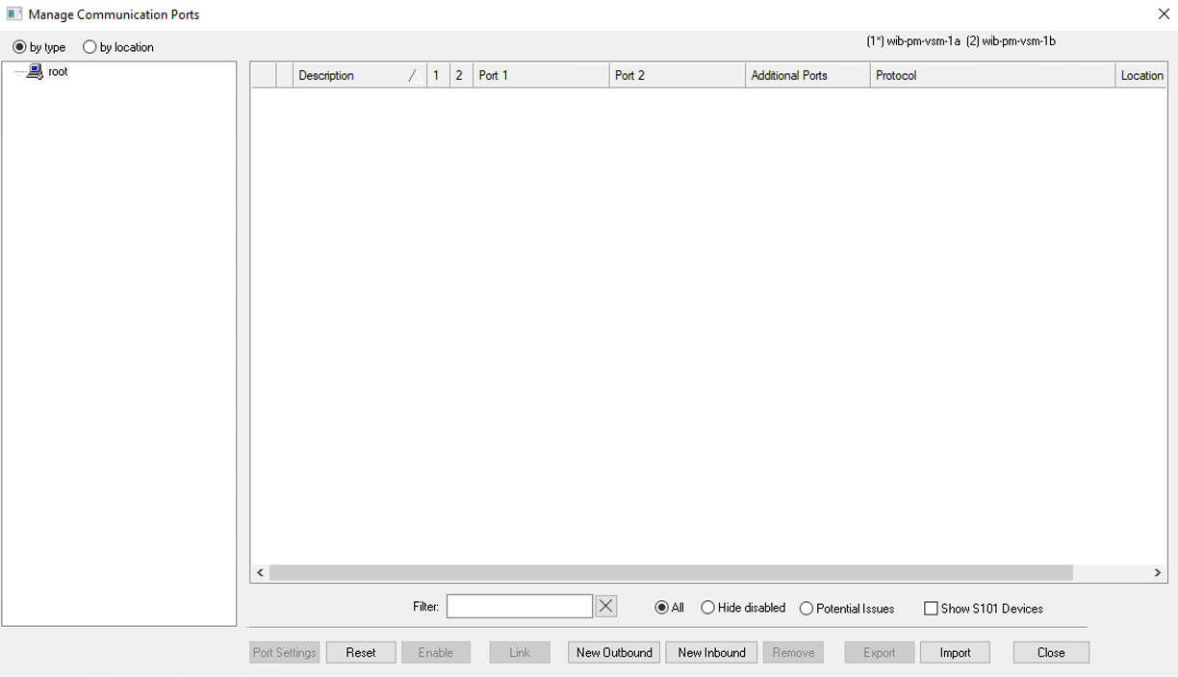Click the root computer icon in tree

(x=35, y=72)
